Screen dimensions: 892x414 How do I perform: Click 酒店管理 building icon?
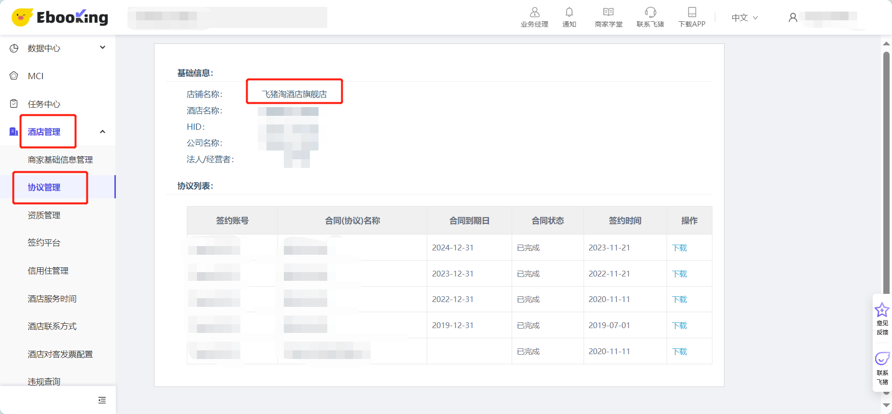point(14,131)
